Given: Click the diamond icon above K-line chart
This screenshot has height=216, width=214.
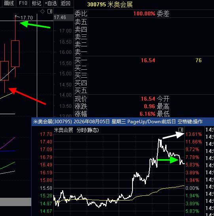Looking at the screenshot, I should (x=42, y=11).
